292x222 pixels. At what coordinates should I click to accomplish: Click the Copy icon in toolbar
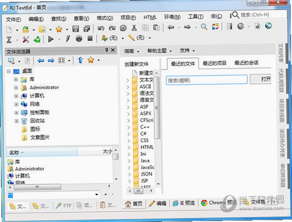[145, 27]
